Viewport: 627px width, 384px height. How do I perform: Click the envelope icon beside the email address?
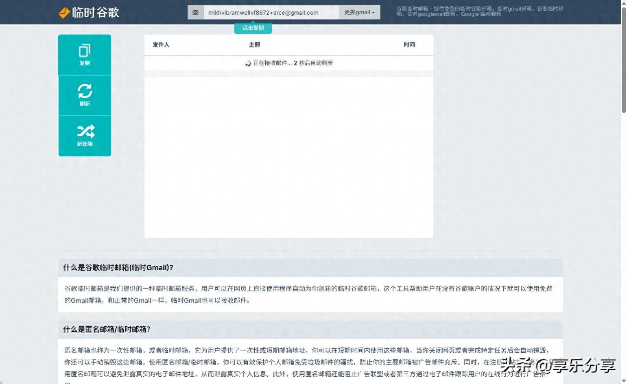[196, 12]
